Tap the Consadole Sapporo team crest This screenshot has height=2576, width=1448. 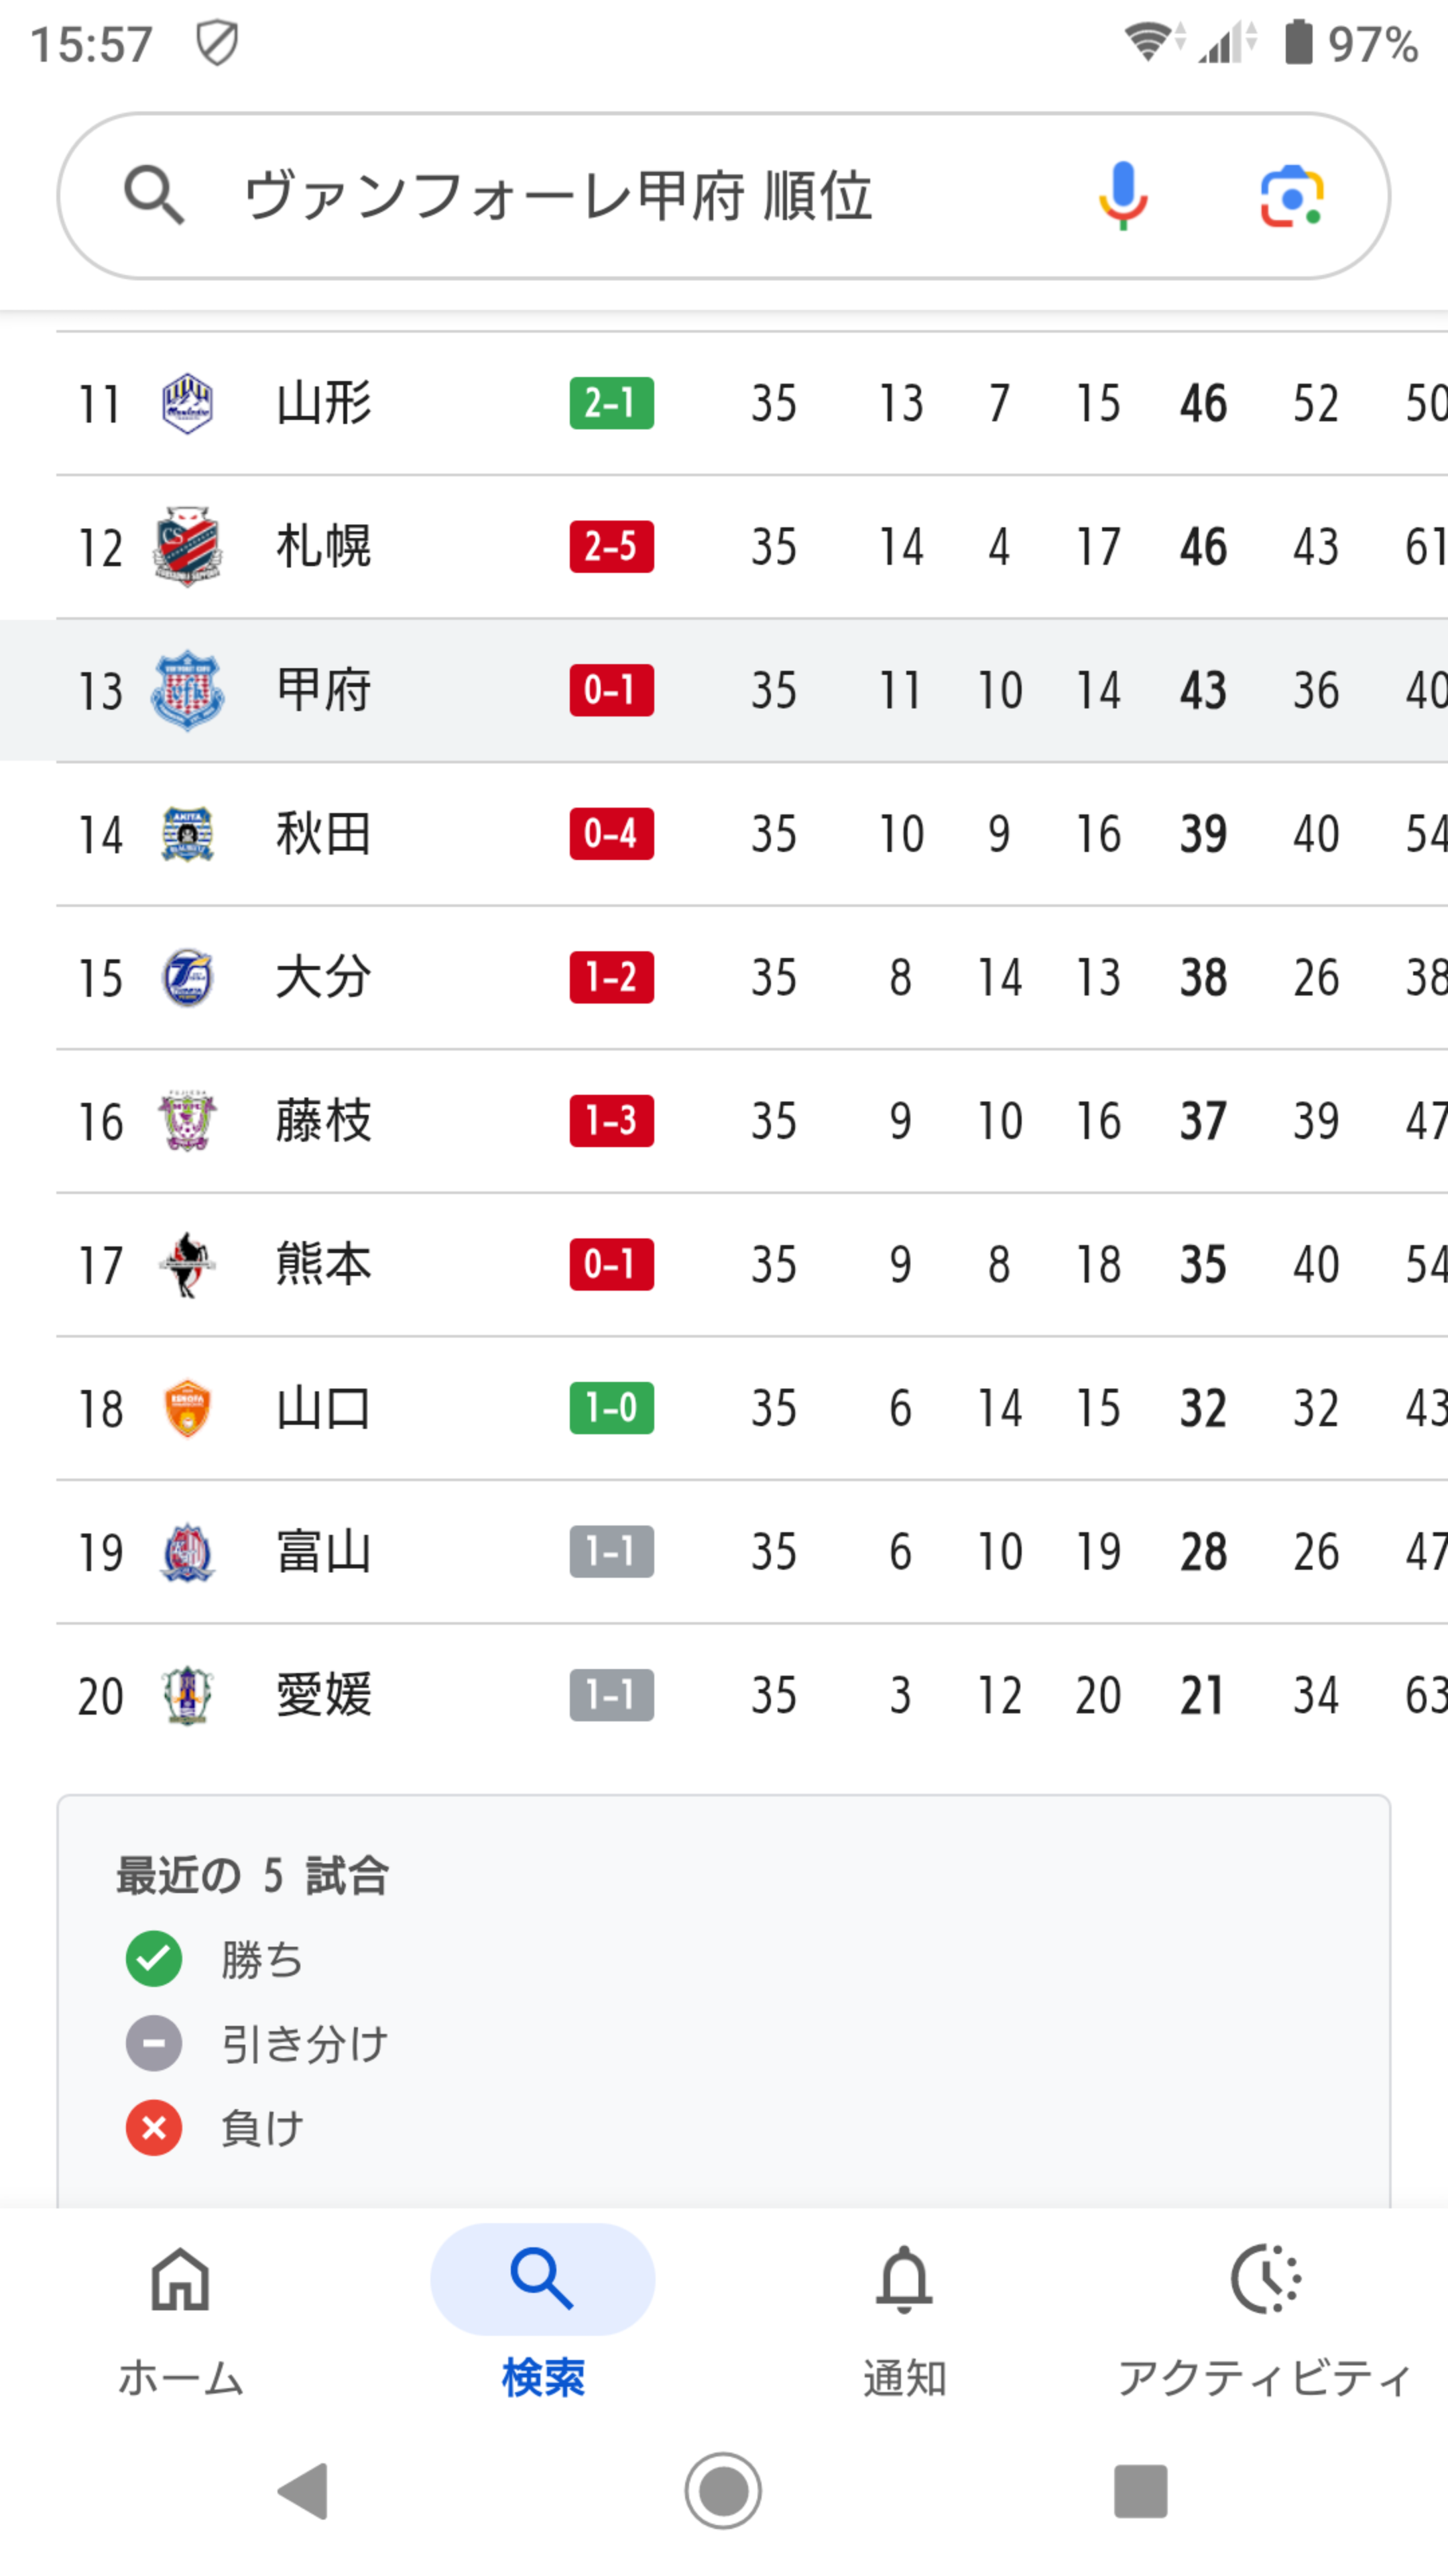click(187, 547)
